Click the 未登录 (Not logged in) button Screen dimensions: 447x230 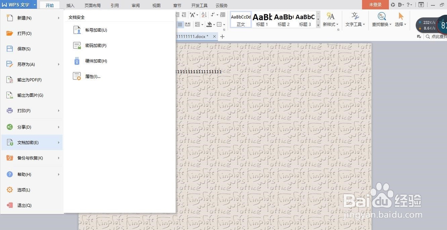coord(375,4)
